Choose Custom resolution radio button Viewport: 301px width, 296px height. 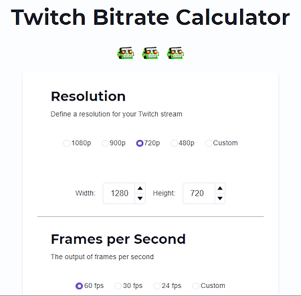click(x=209, y=143)
